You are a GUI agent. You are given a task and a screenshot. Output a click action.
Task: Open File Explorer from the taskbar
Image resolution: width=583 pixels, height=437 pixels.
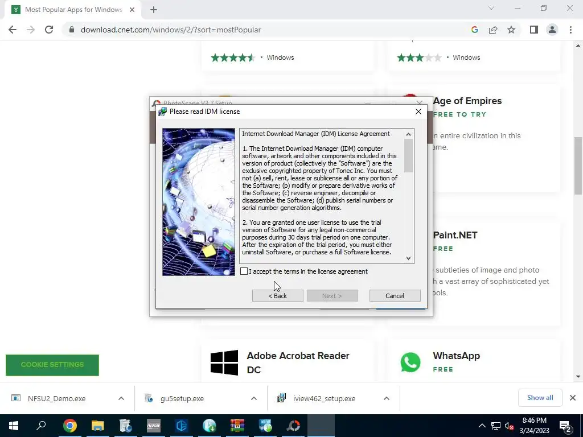point(97,426)
